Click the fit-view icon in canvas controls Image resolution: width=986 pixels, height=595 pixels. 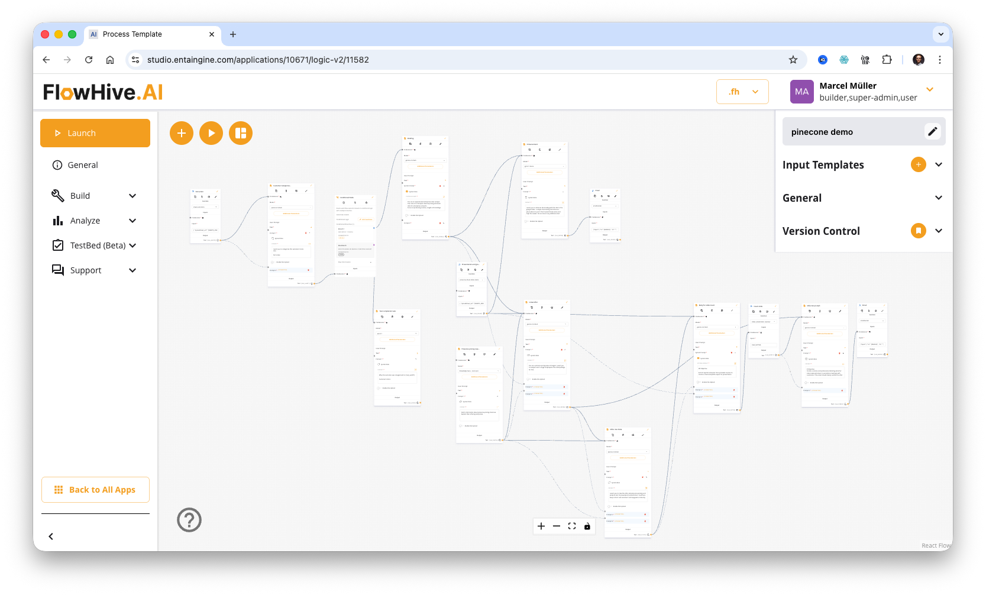(x=571, y=526)
